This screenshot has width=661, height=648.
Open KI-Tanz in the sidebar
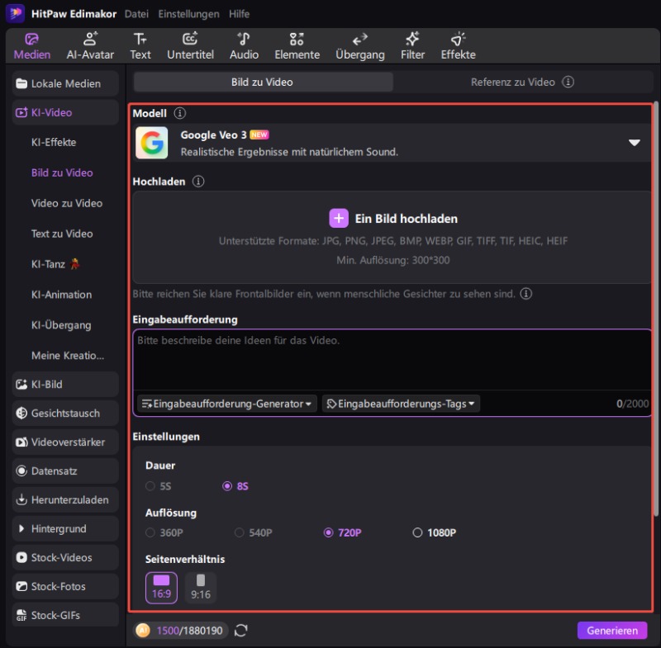pyautogui.click(x=55, y=264)
